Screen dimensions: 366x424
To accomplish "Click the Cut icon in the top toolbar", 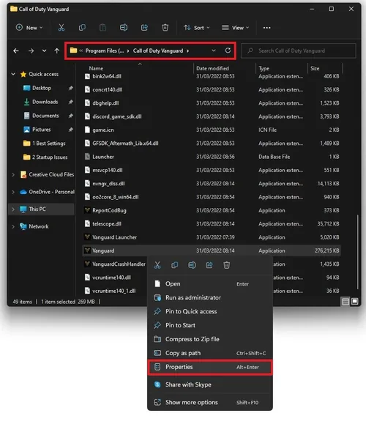I will click(x=61, y=28).
